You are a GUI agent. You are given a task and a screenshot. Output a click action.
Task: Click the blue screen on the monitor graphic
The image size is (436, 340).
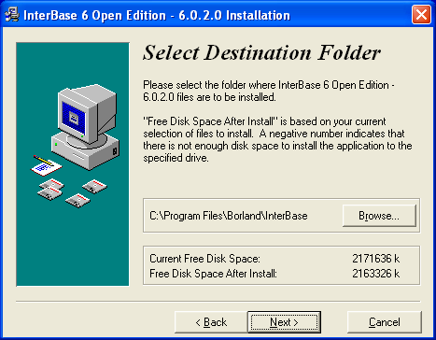(74, 118)
